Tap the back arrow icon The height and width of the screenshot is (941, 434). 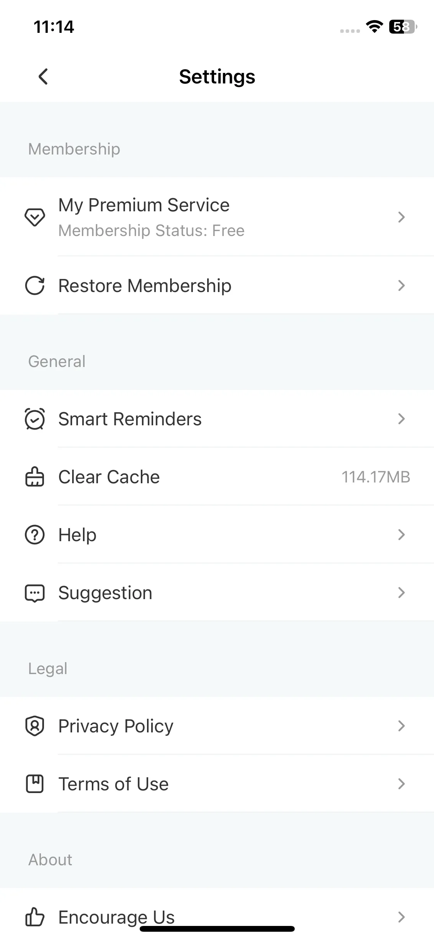click(x=43, y=76)
